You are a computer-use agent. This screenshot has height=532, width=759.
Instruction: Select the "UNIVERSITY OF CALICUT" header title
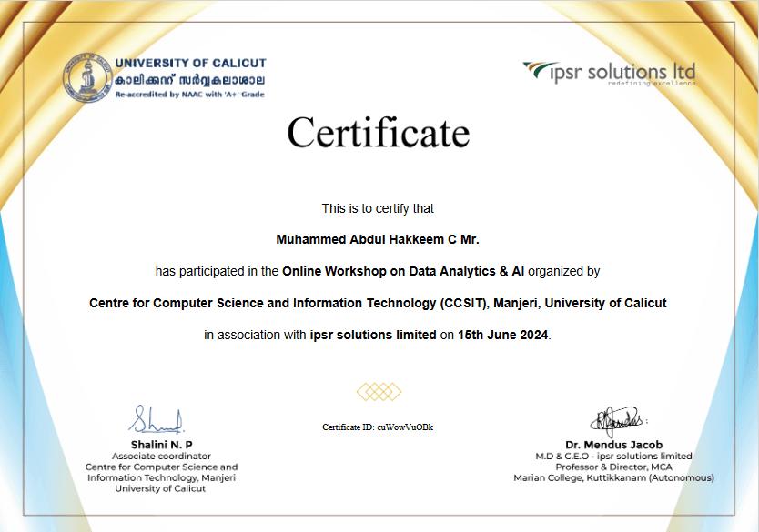pyautogui.click(x=191, y=64)
